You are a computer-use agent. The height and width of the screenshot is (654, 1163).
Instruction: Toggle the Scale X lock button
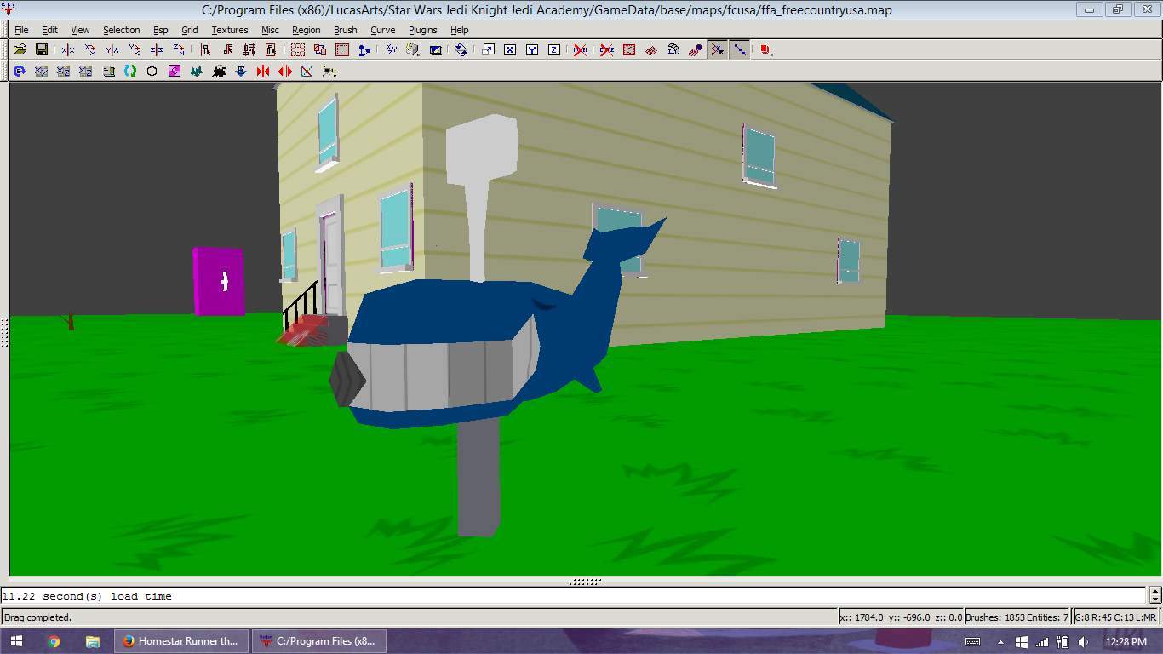[x=510, y=49]
